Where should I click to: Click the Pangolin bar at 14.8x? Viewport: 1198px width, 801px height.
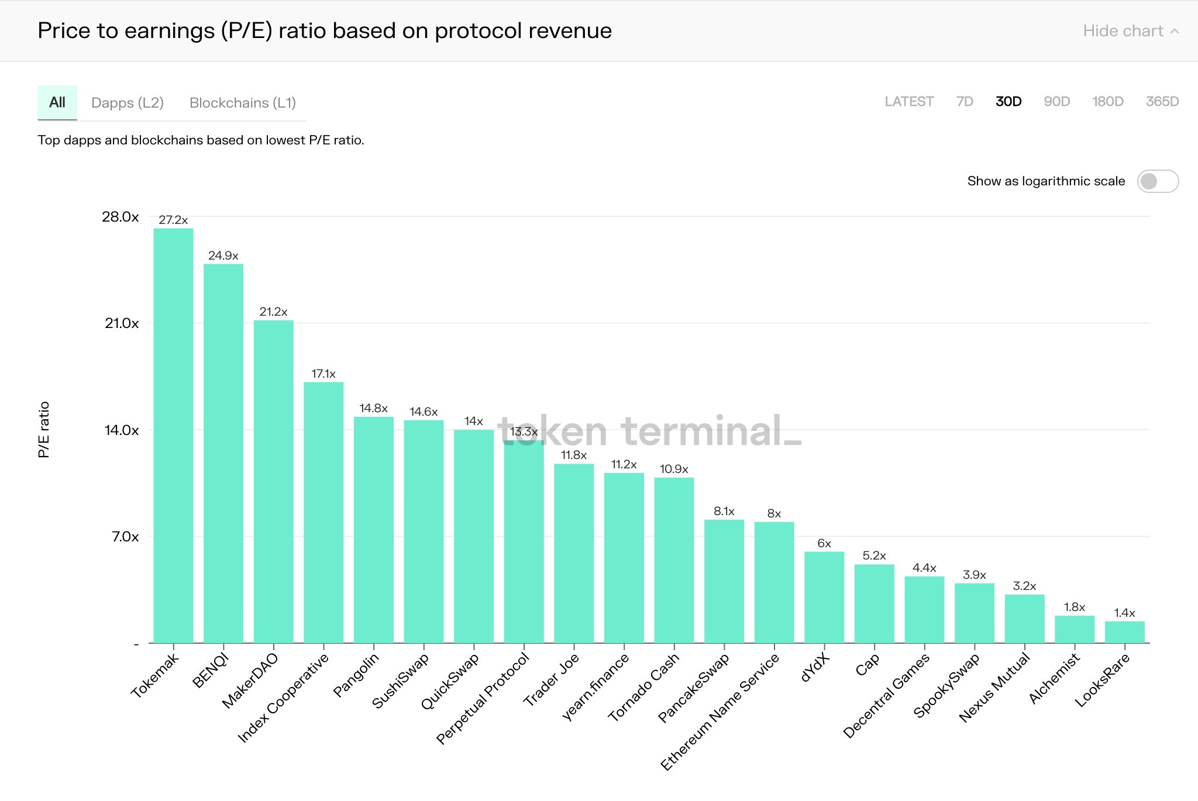[374, 530]
